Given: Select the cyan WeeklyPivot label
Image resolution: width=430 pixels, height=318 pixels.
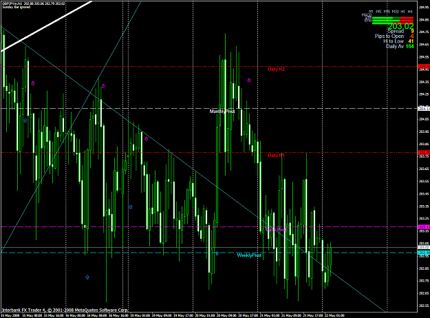Looking at the screenshot, I should click(x=249, y=255).
